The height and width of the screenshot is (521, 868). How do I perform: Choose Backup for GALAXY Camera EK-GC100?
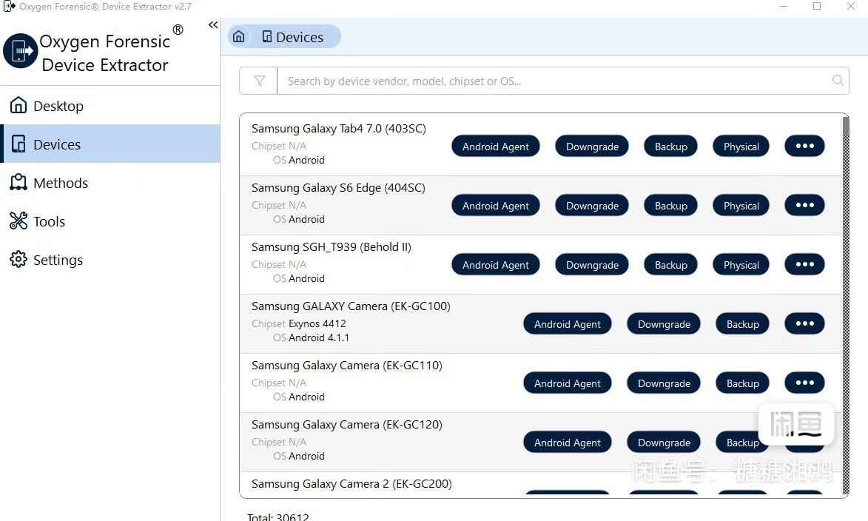pyautogui.click(x=743, y=324)
